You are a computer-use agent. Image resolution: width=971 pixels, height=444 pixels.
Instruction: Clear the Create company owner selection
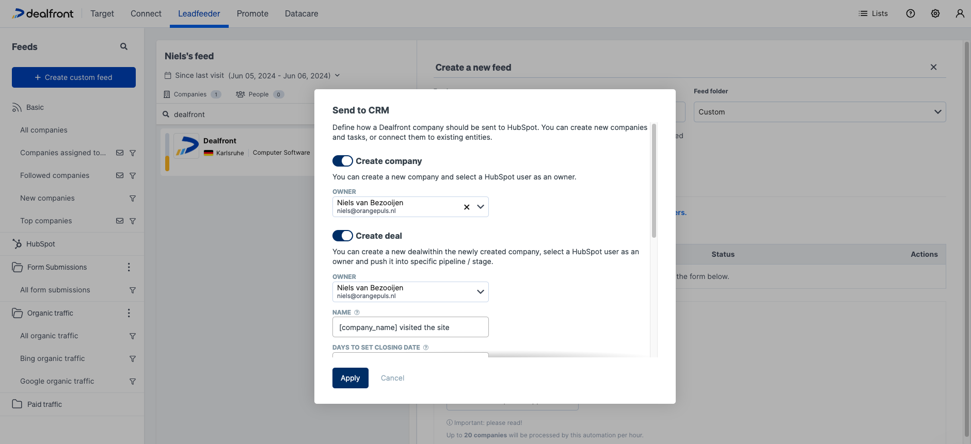click(x=467, y=207)
